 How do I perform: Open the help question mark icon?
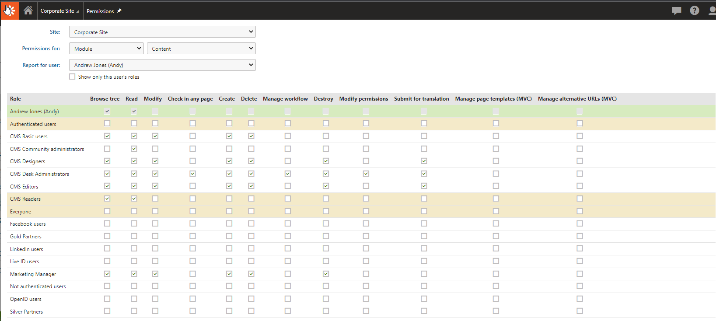pyautogui.click(x=694, y=10)
